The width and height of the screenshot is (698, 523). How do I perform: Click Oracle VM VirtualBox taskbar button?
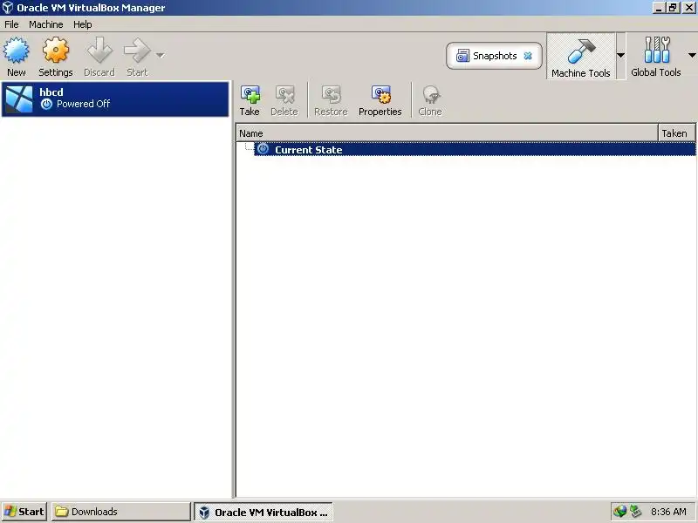[263, 512]
